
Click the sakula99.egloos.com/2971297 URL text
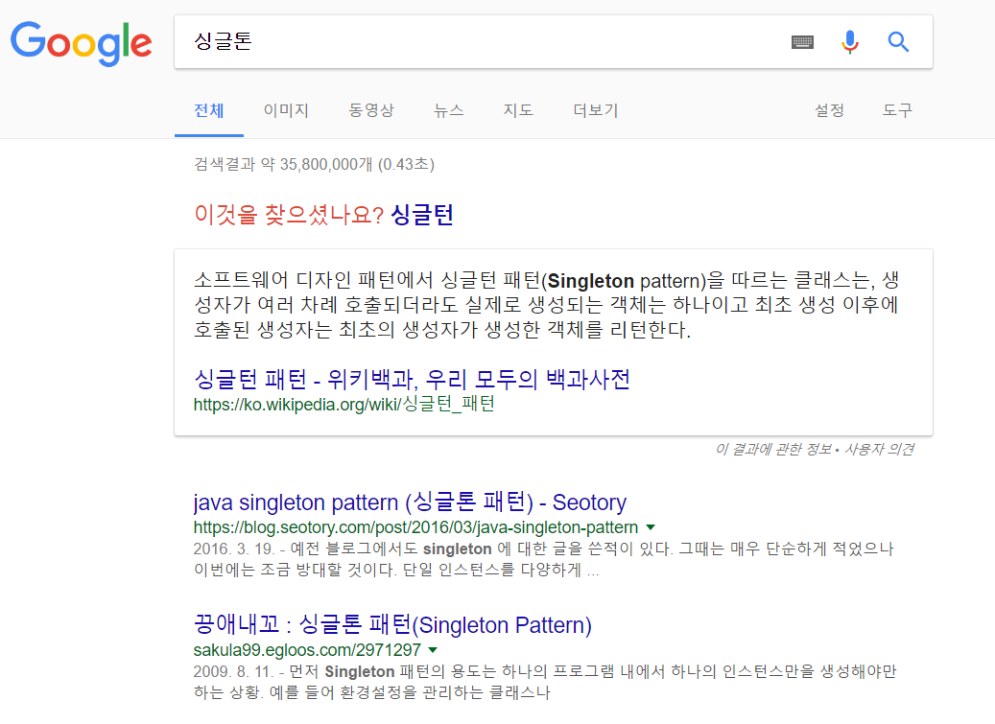click(307, 650)
